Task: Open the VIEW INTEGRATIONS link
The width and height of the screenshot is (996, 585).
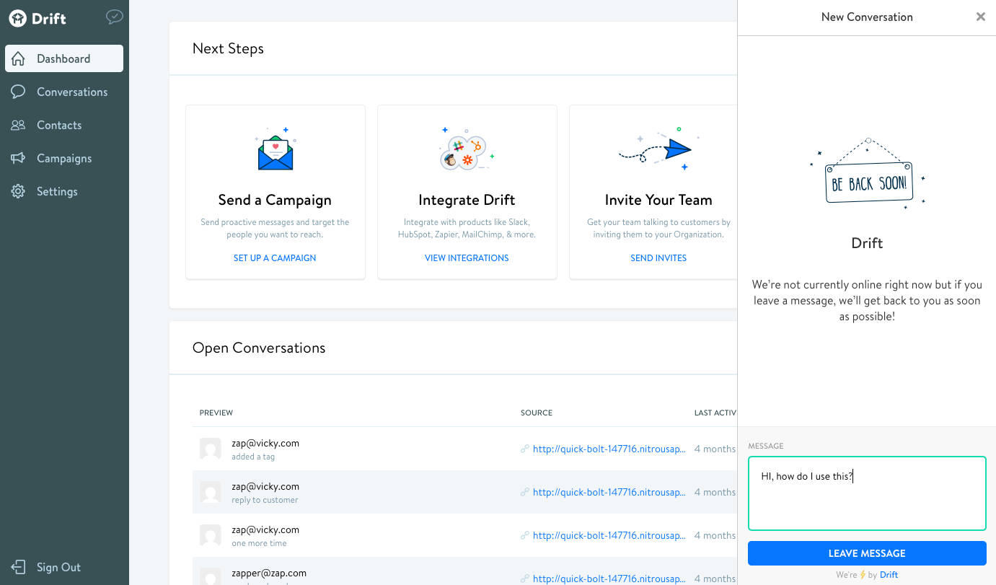Action: (467, 258)
